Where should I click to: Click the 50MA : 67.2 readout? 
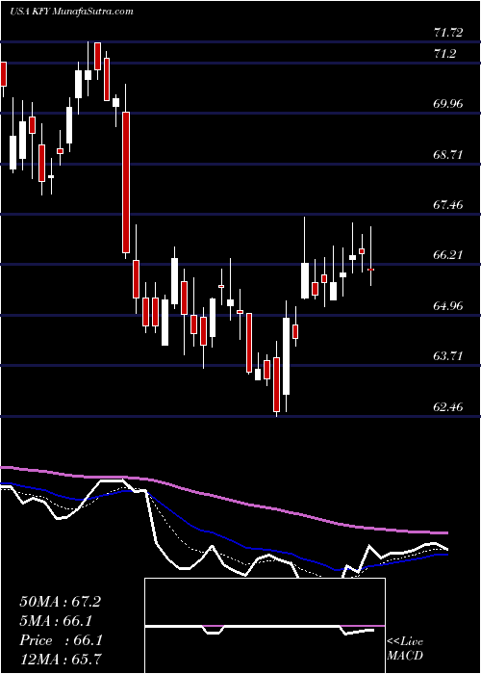[x=60, y=602]
